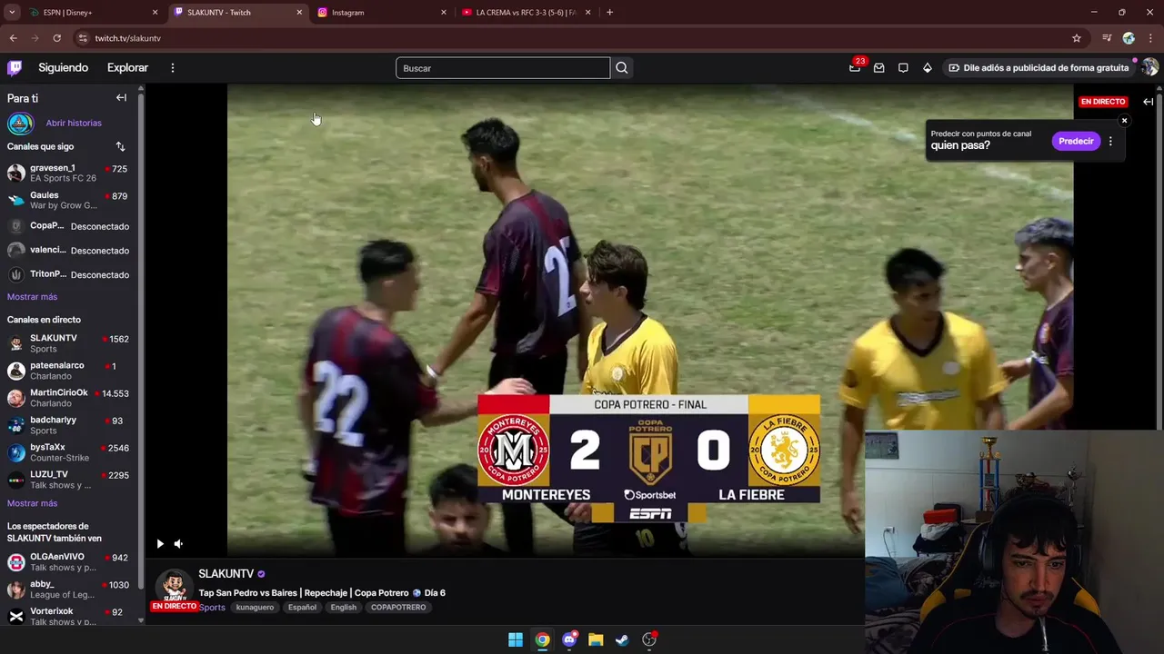Open Windows Start menu

pyautogui.click(x=516, y=639)
